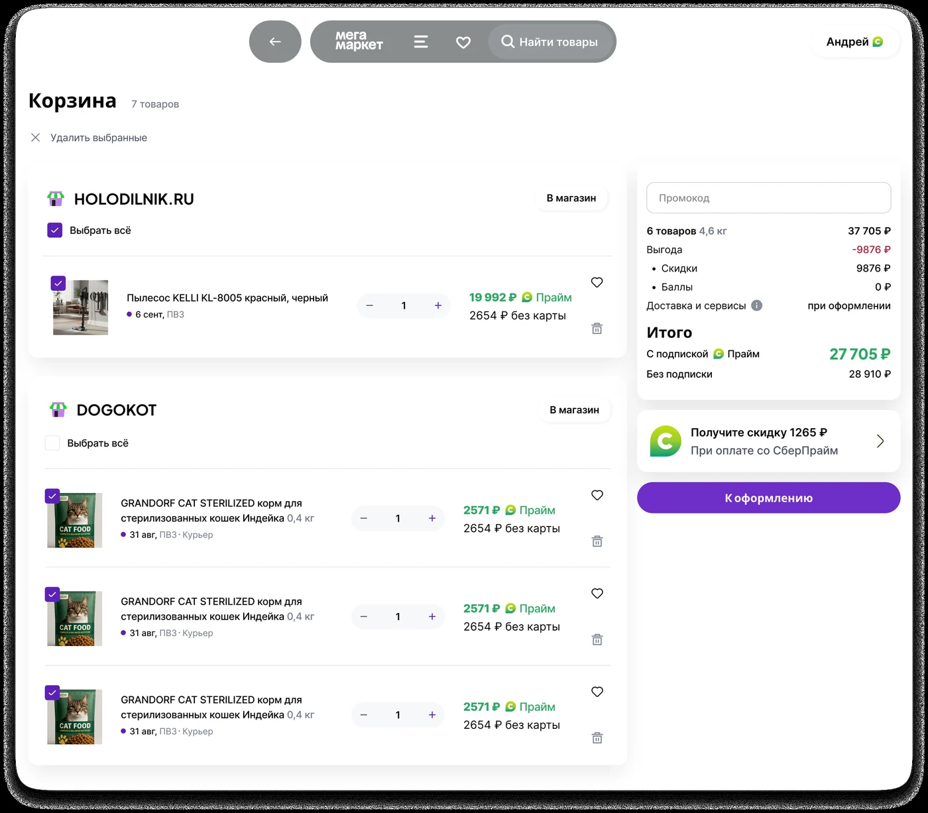Favorite the third GRANDORF cat food
The image size is (928, 813).
pyautogui.click(x=597, y=692)
